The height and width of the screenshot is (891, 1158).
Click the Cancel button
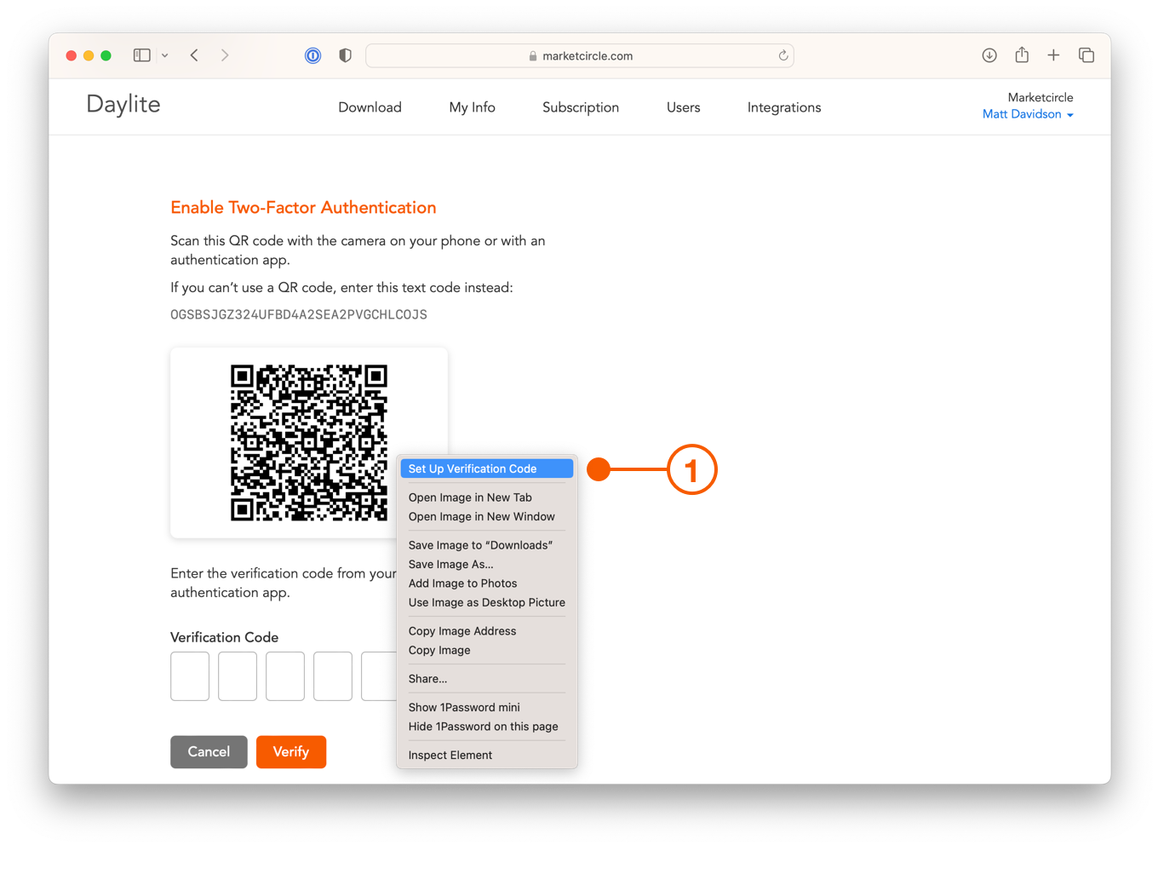(209, 752)
